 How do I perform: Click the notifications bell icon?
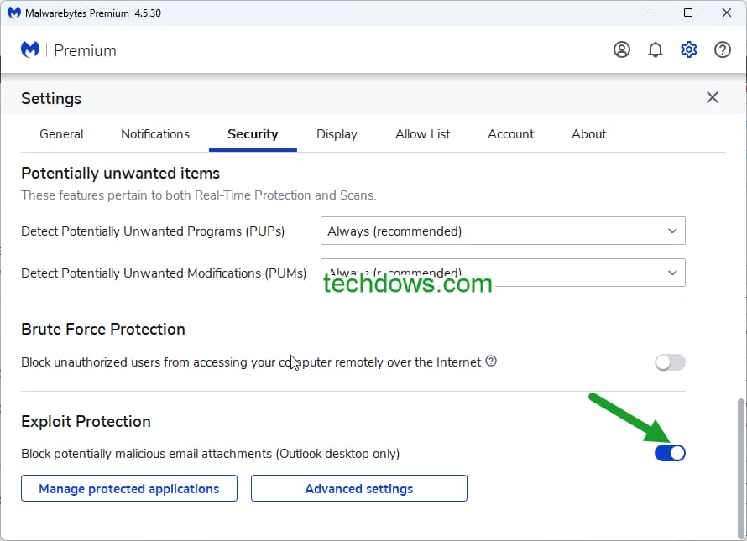click(x=655, y=49)
